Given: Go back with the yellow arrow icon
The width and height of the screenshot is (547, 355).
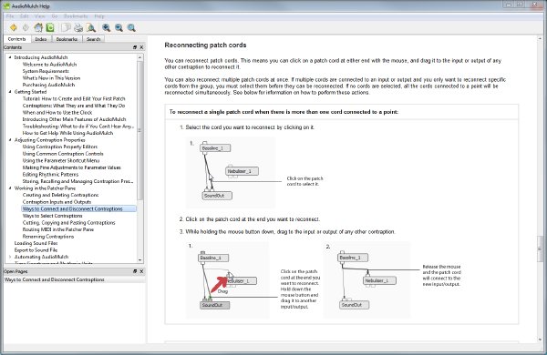Looking at the screenshot, I should pos(14,27).
